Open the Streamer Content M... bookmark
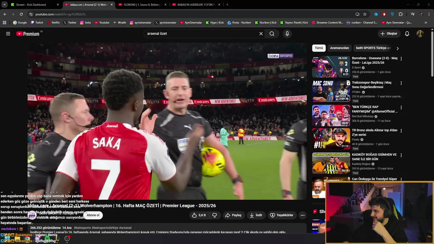This screenshot has width=434, height=244. (x=327, y=23)
